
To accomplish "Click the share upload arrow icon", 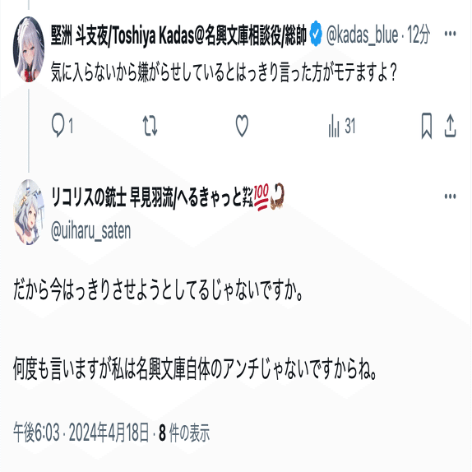I will (450, 126).
